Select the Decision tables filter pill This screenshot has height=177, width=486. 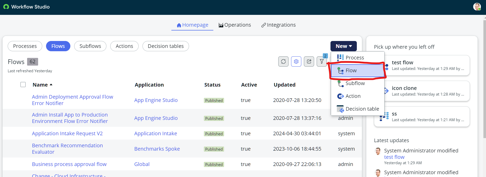tap(166, 46)
